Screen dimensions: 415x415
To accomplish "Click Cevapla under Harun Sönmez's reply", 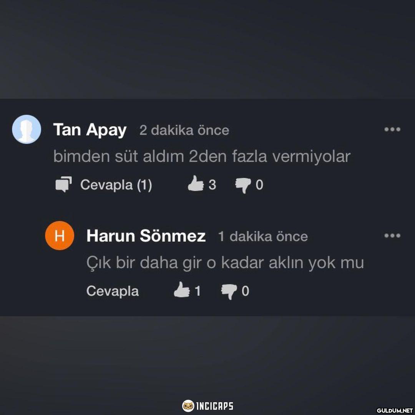I will [113, 291].
